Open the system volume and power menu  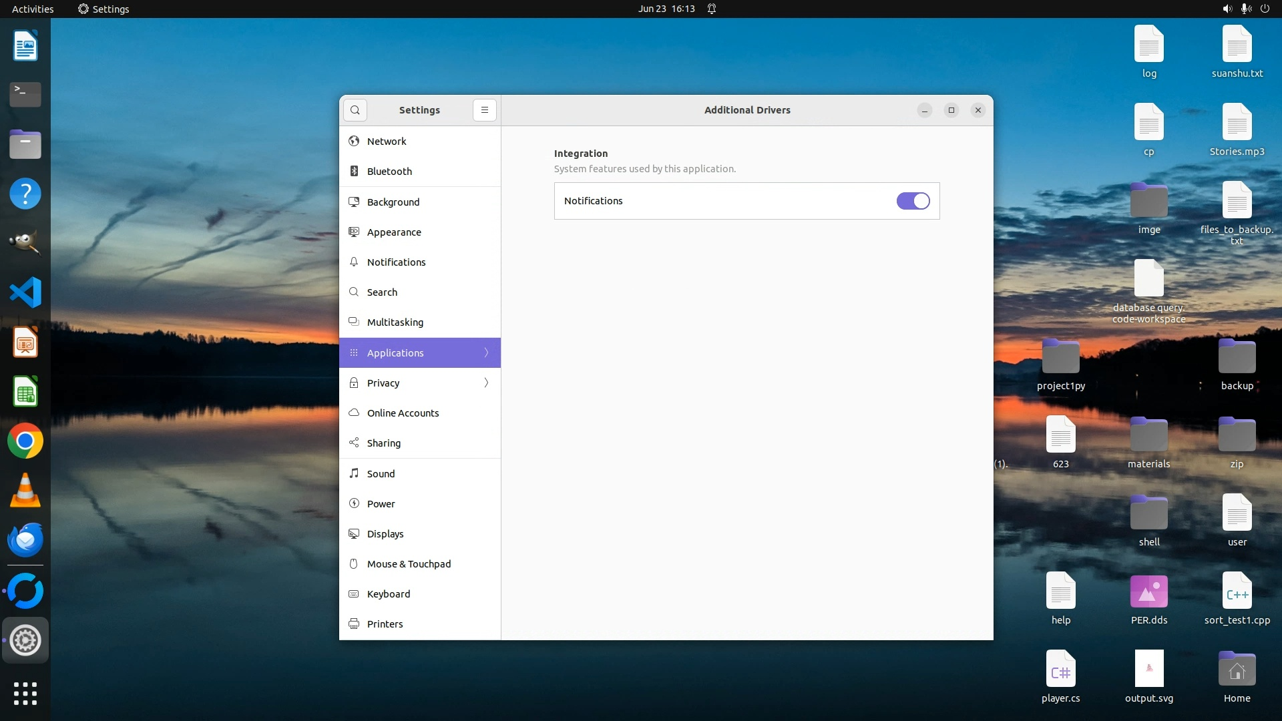click(x=1245, y=9)
